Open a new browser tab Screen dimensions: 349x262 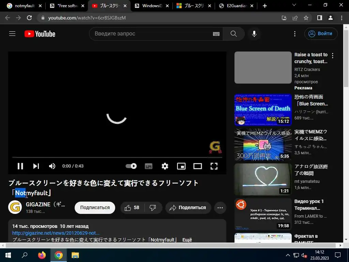264,6
